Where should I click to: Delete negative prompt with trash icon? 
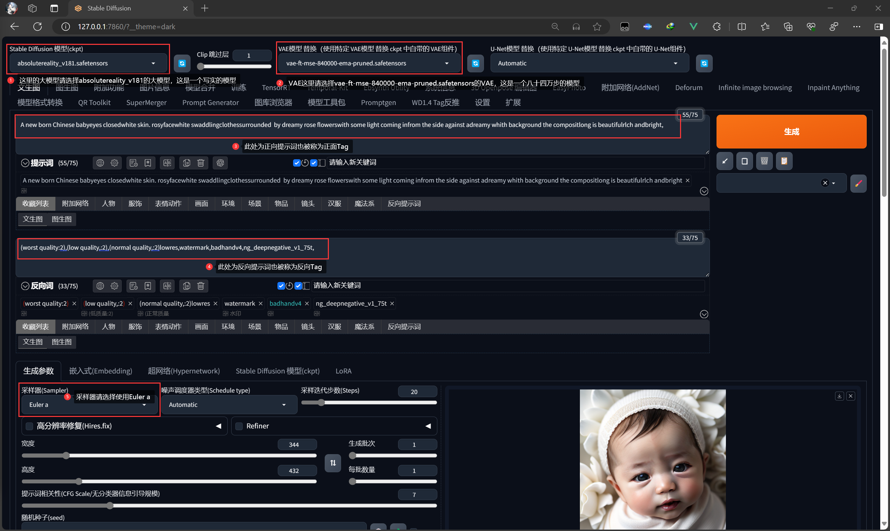point(201,286)
